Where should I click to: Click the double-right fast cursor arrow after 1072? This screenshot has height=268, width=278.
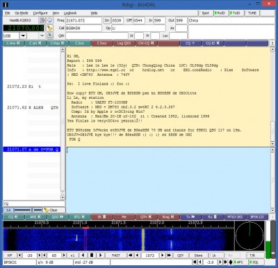[169, 255]
